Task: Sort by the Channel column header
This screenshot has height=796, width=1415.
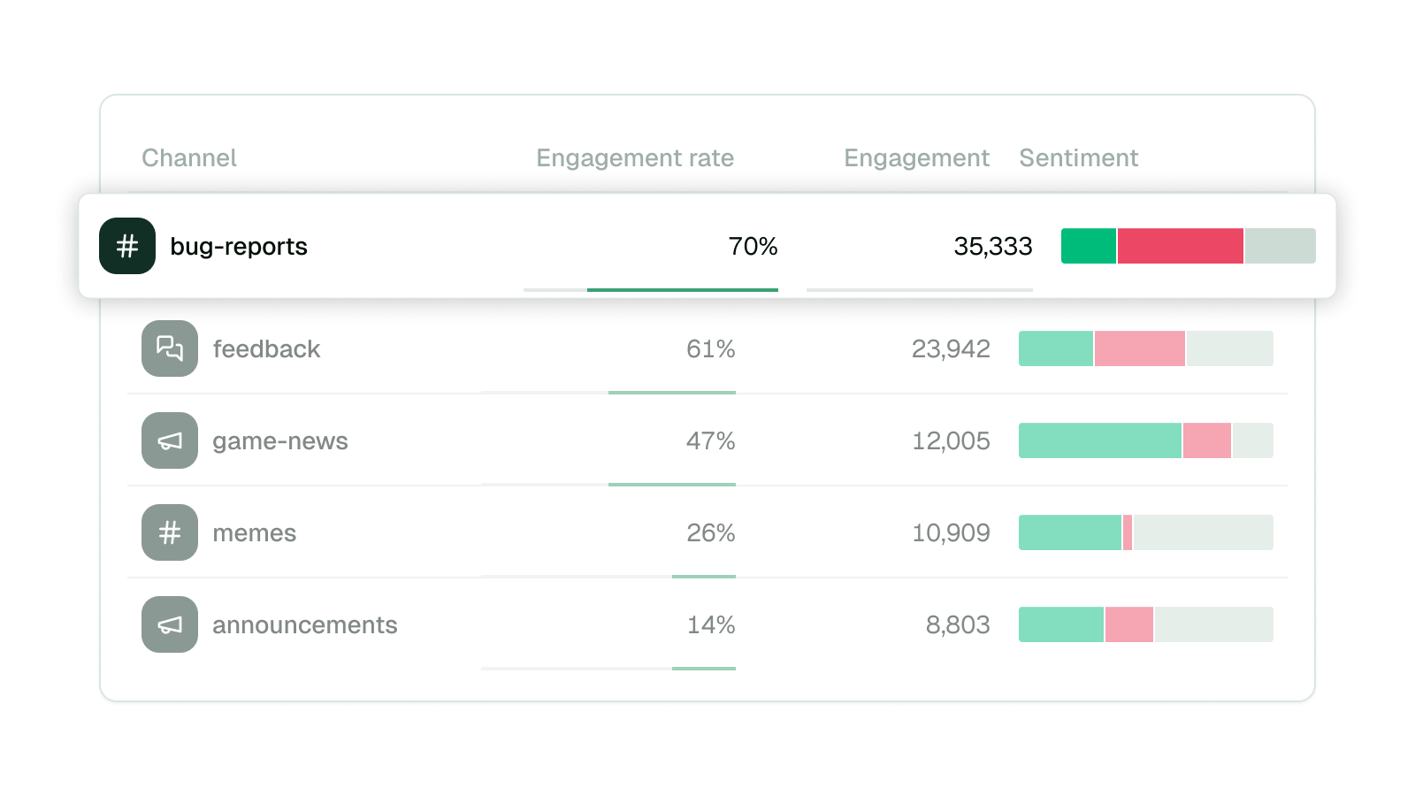Action: coord(189,157)
